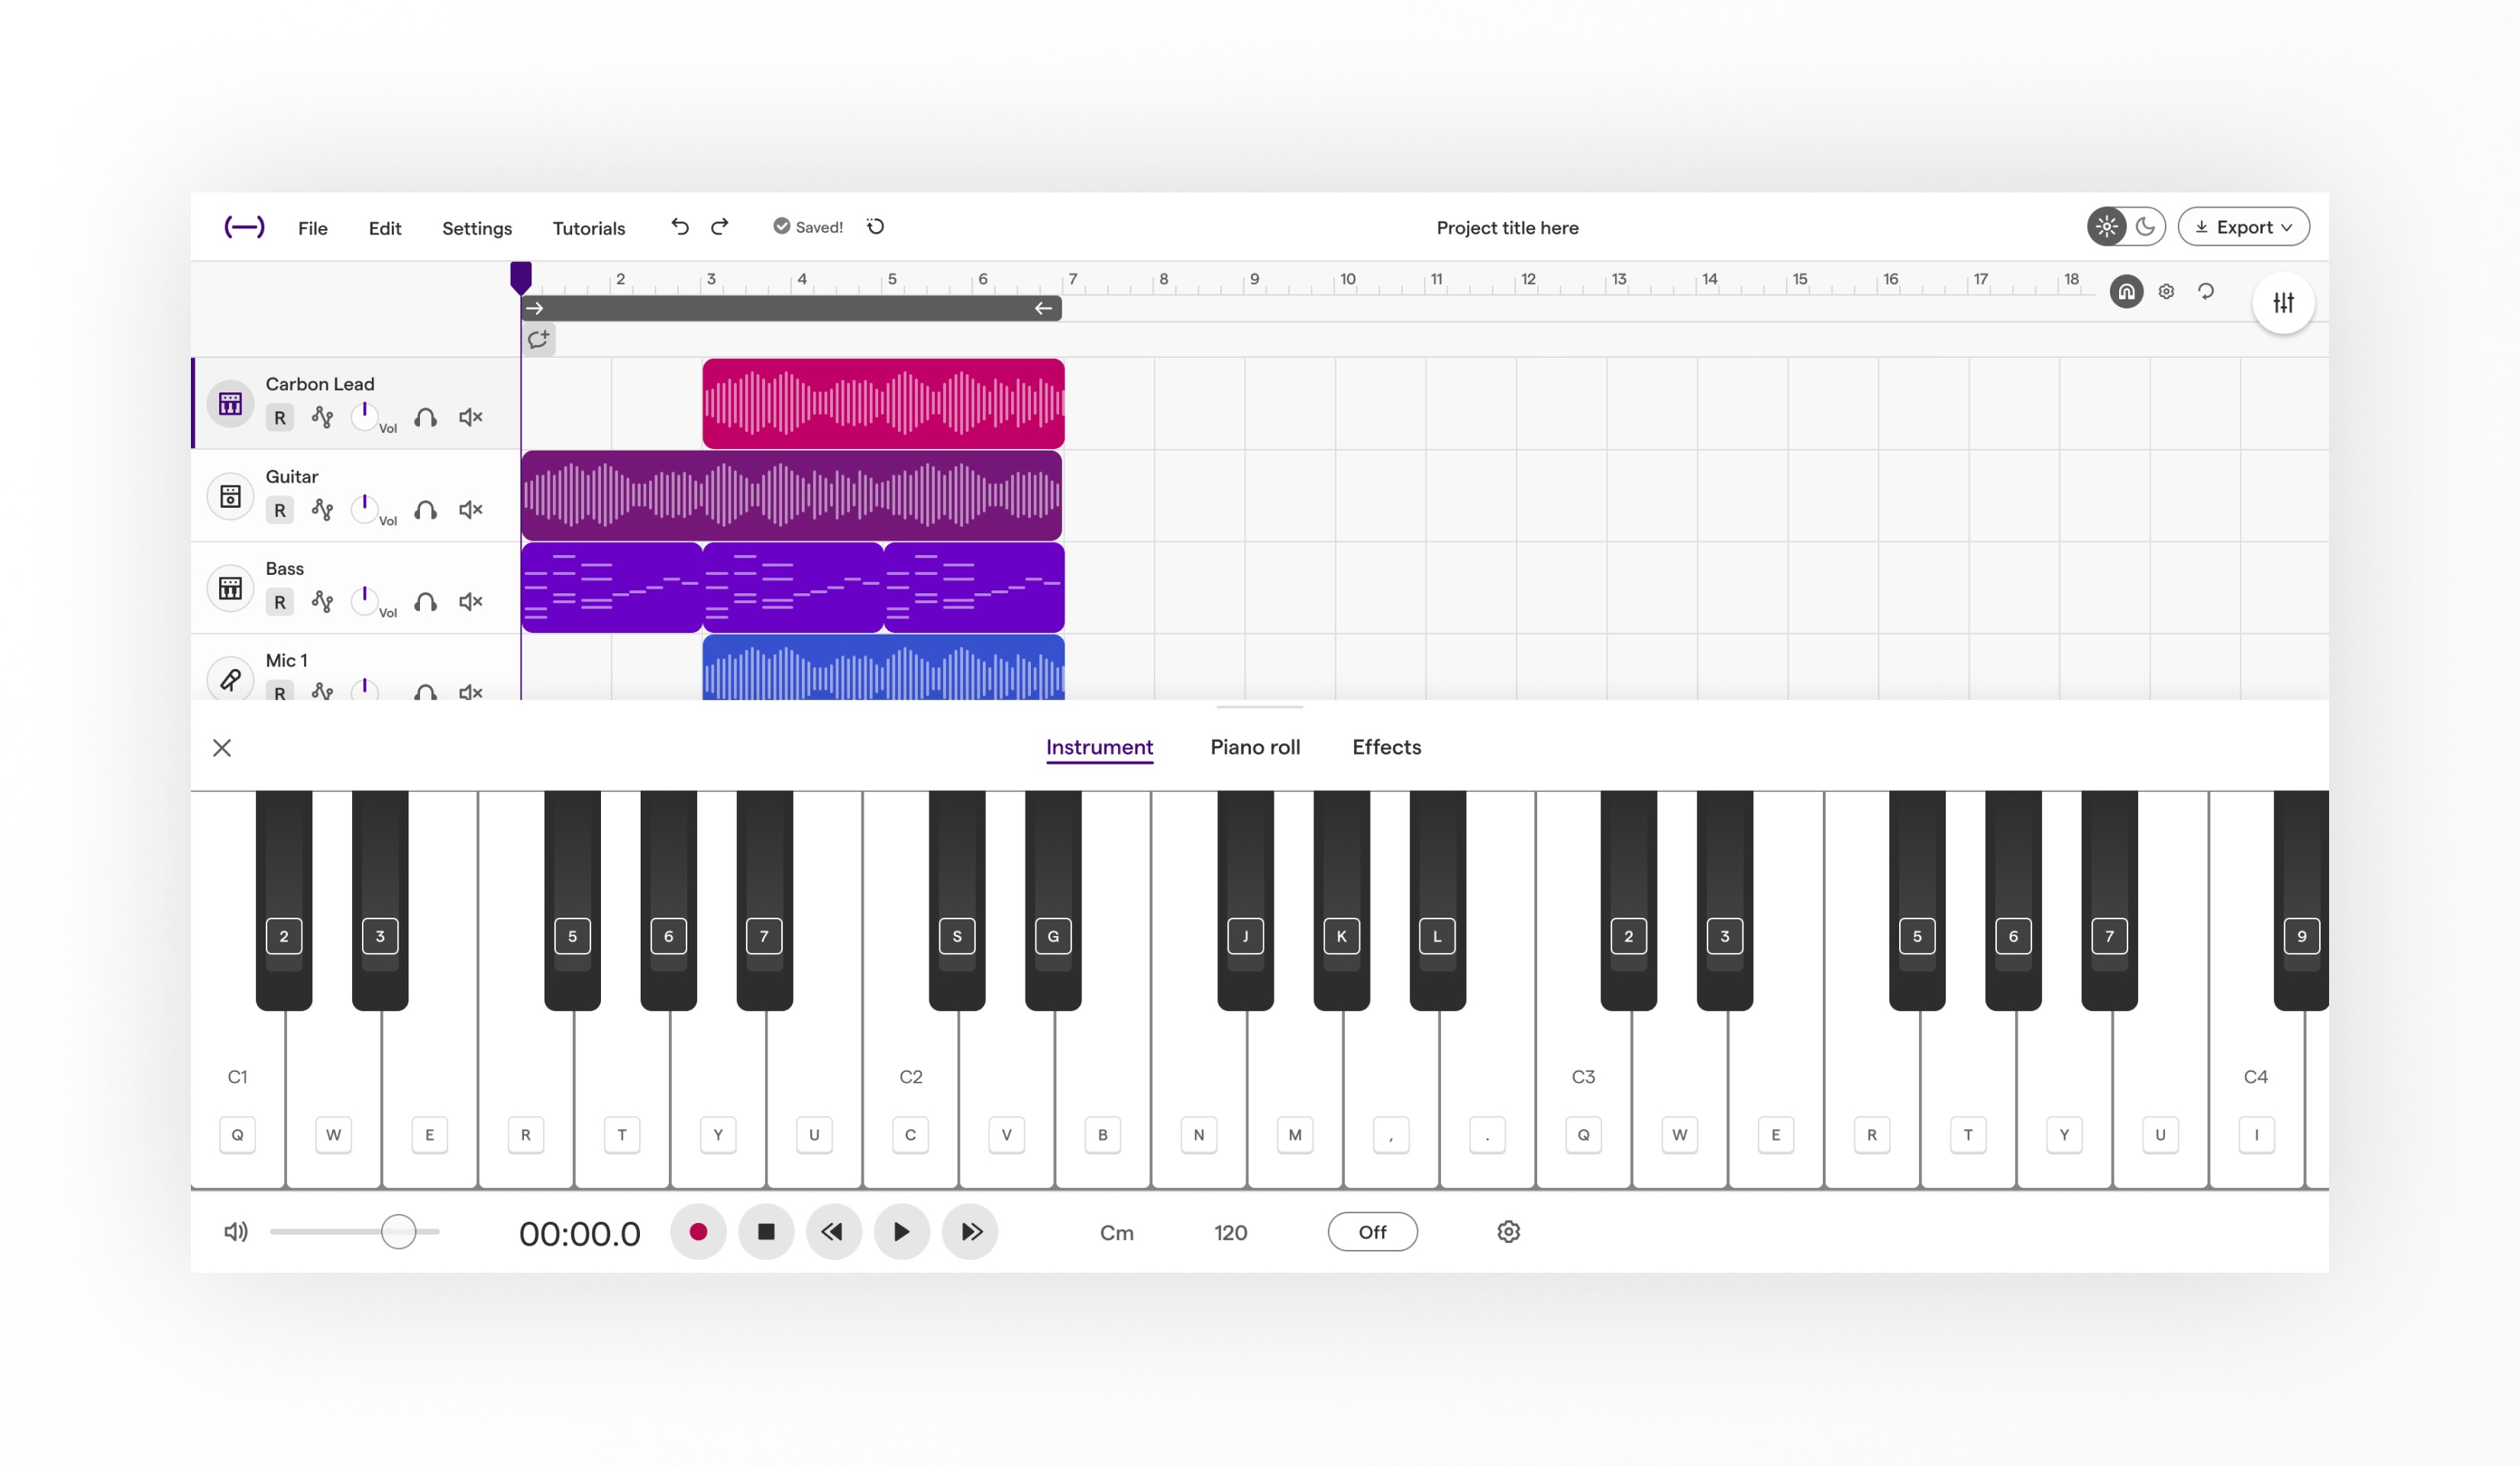Solo the Carbon Lead track
This screenshot has height=1466, width=2520.
tap(426, 417)
